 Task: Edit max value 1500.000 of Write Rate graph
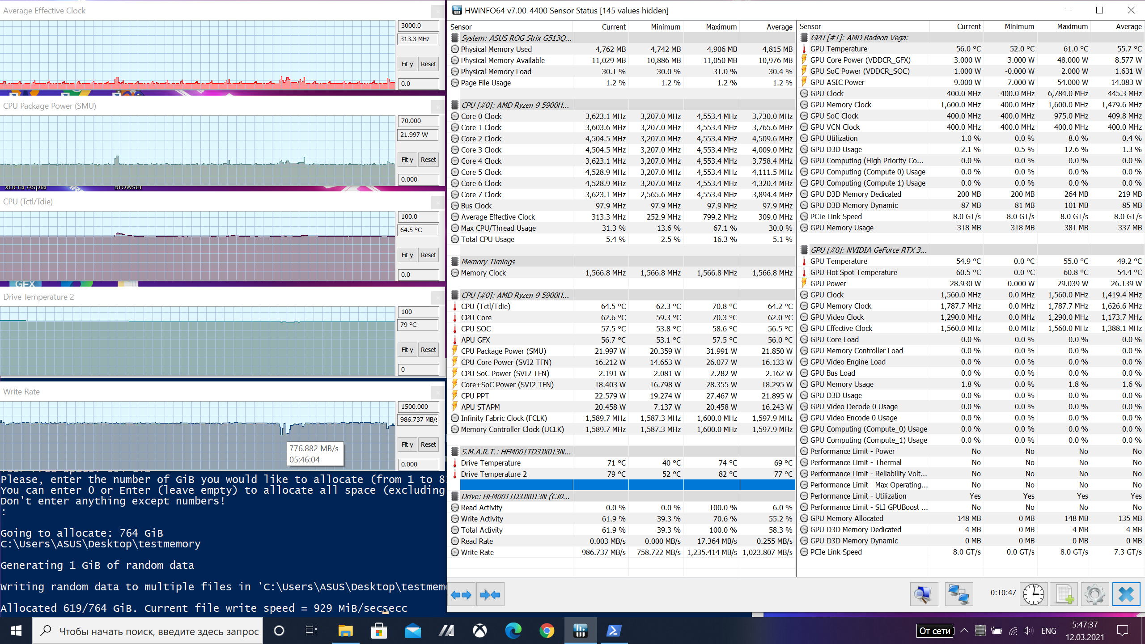(x=418, y=407)
